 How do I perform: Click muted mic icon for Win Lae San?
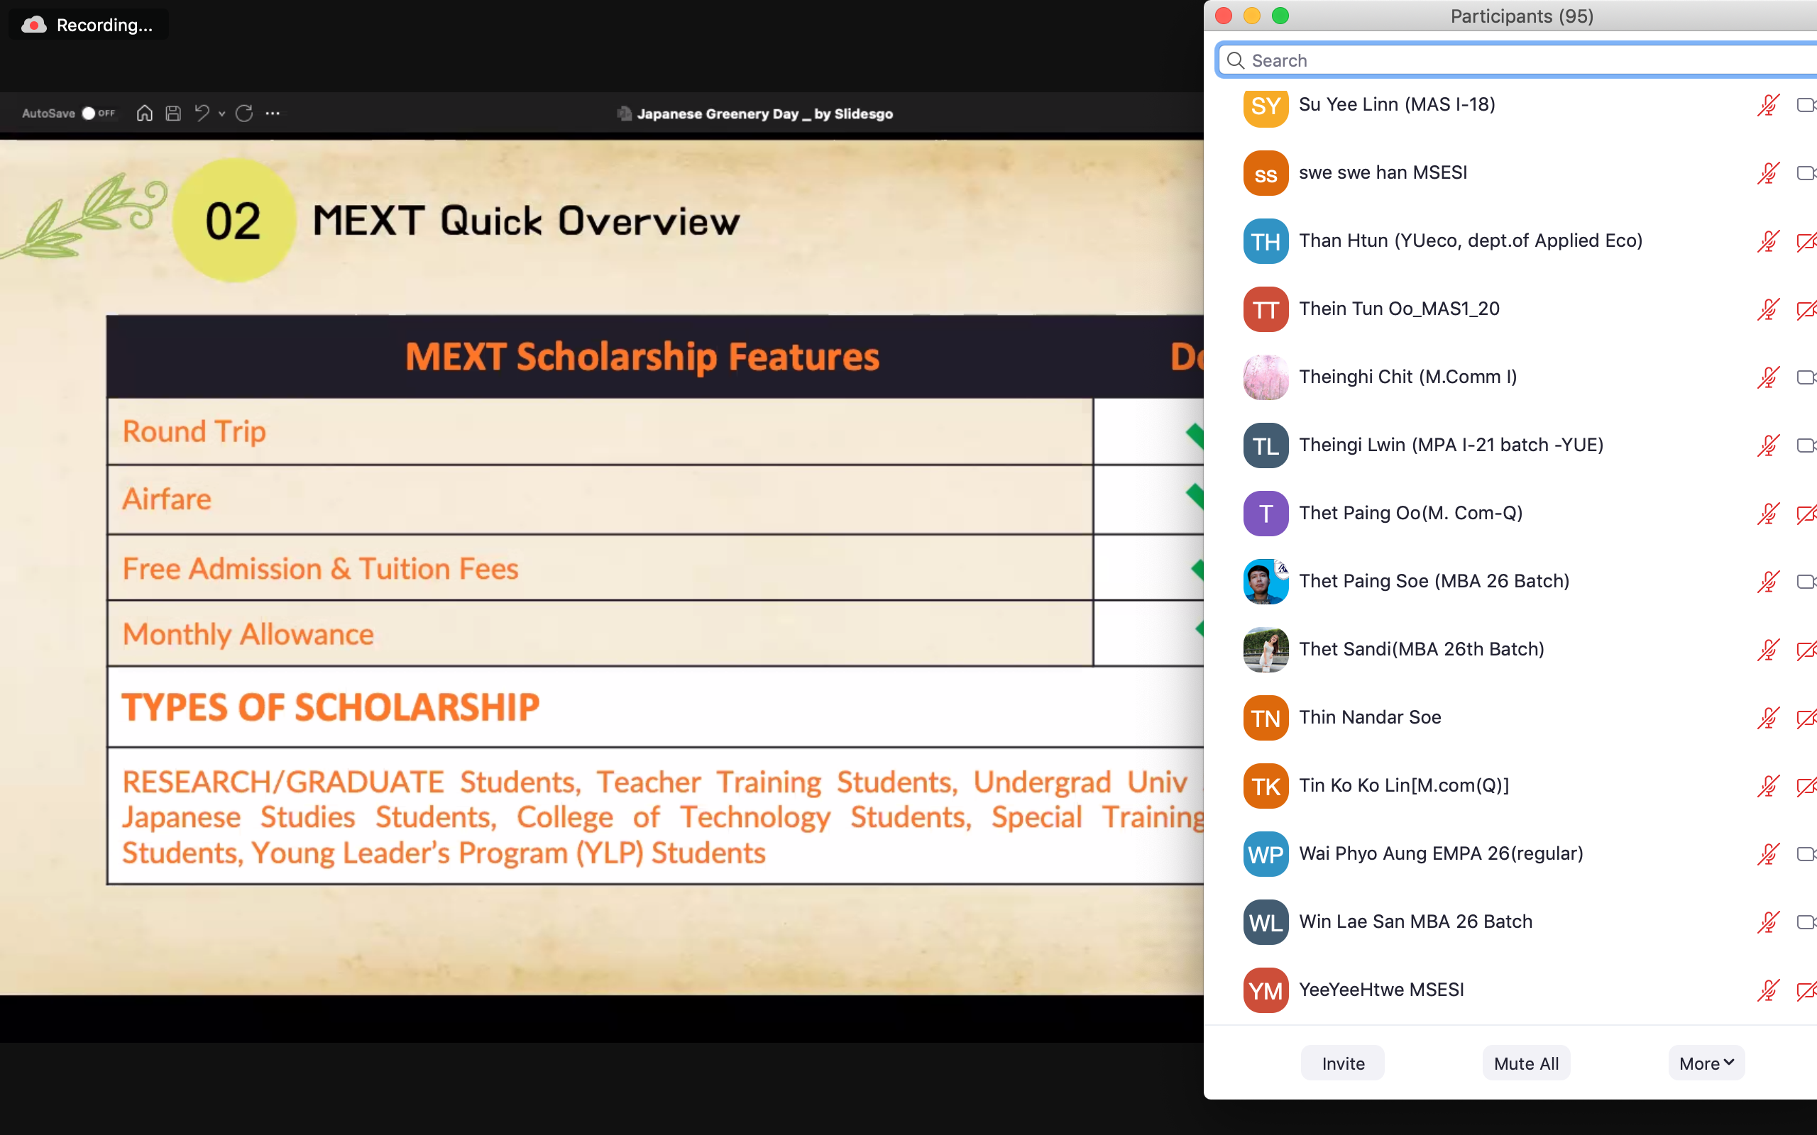(1768, 921)
